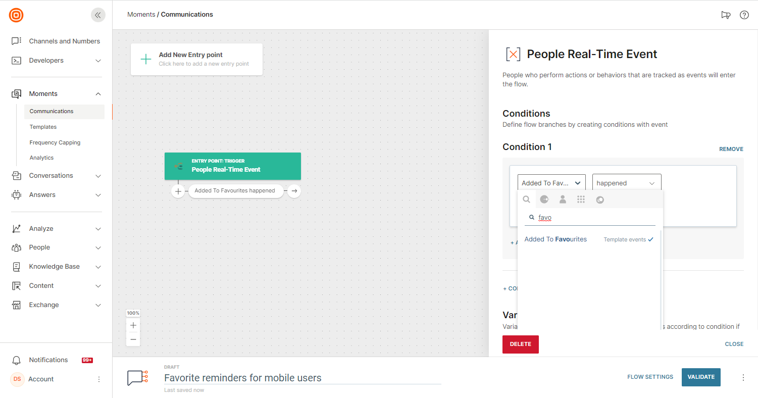Screen dimensions: 758x398
Task: Toggle the 'Added To Fav...' event dropdown
Action: pos(551,183)
